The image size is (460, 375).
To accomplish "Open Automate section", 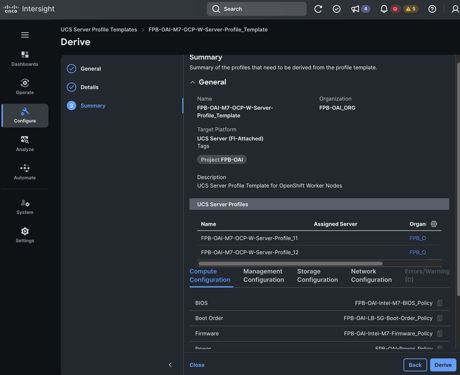I will [x=25, y=172].
